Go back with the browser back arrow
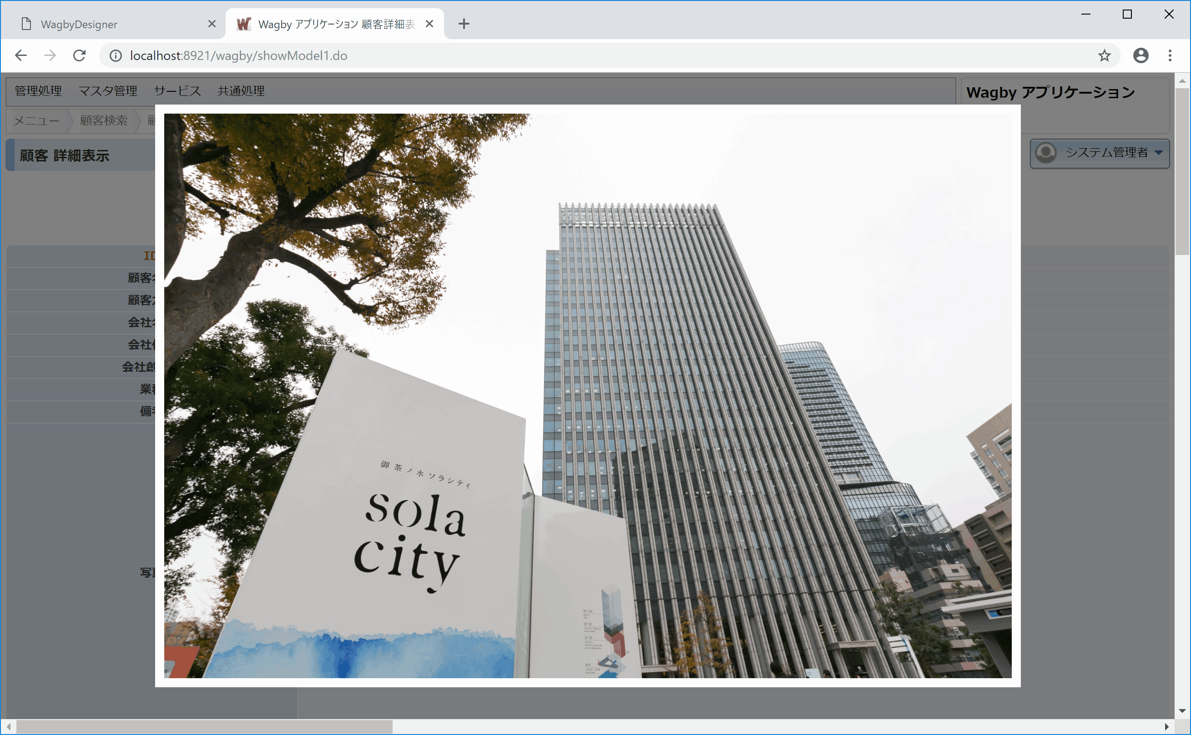 (21, 55)
